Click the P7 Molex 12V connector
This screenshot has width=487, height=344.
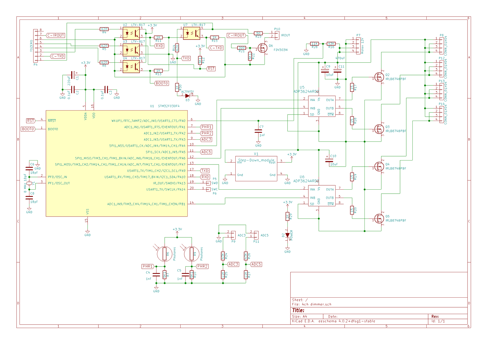[x=358, y=46]
